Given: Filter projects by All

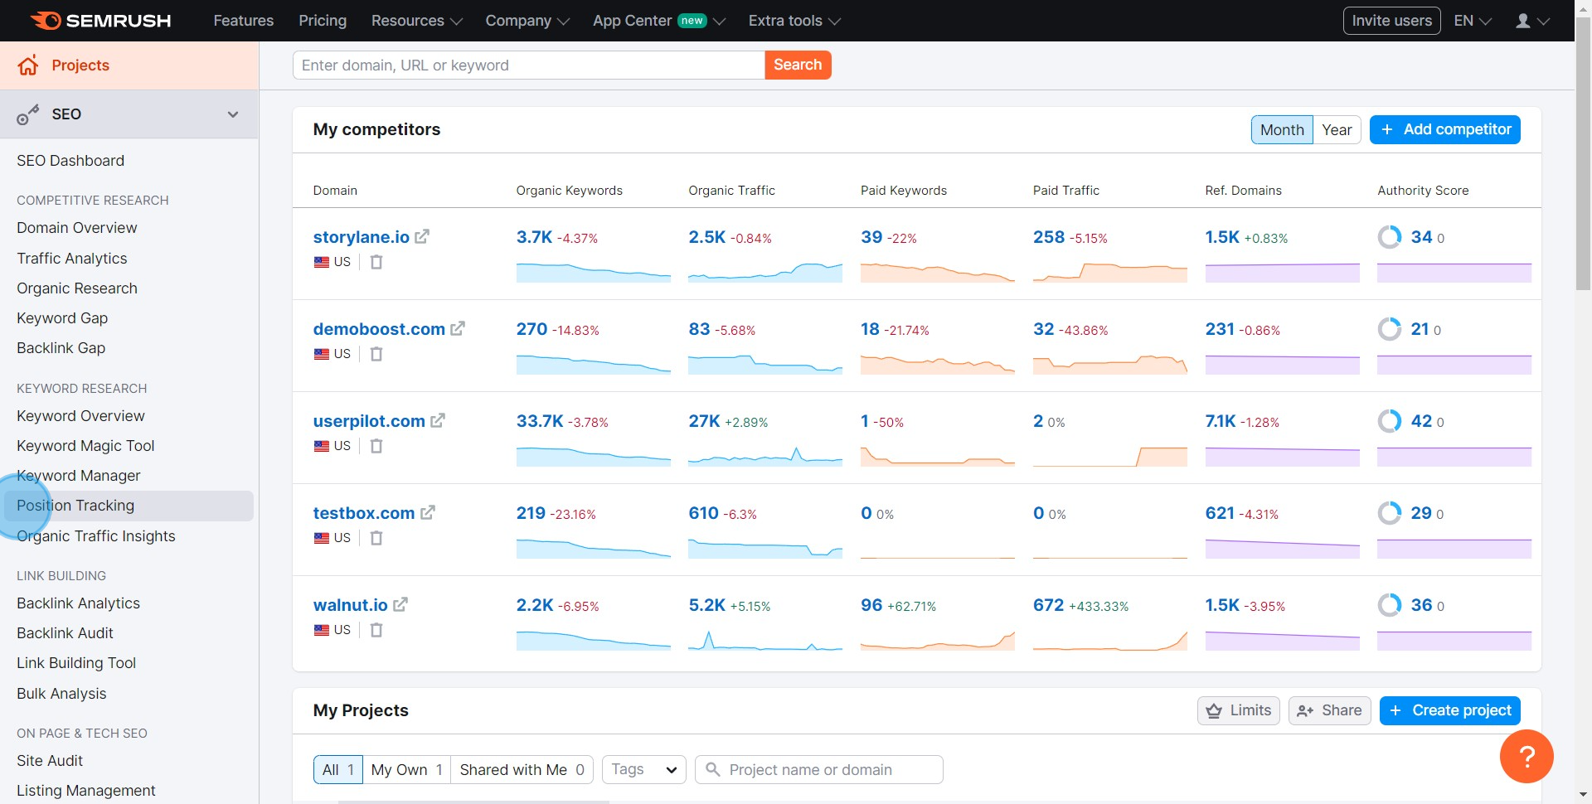Looking at the screenshot, I should click(338, 769).
